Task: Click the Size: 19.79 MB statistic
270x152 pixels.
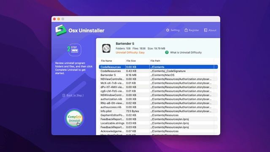Action: pyautogui.click(x=157, y=49)
